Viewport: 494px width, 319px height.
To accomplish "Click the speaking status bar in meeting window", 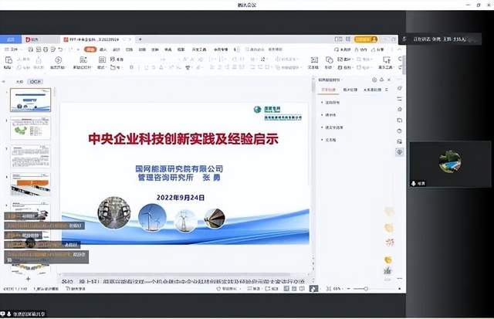I will (440, 39).
